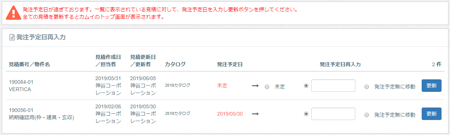Click the red warning triangle icon

[14, 12]
